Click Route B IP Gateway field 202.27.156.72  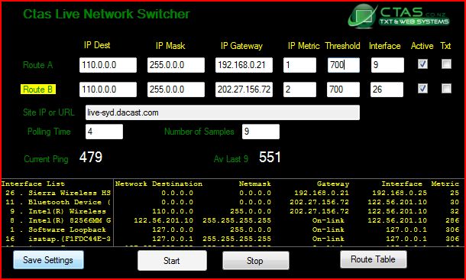[x=244, y=90]
